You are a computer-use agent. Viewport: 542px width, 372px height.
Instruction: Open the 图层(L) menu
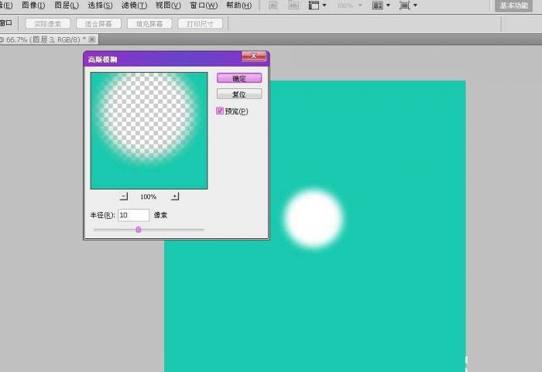pos(67,5)
